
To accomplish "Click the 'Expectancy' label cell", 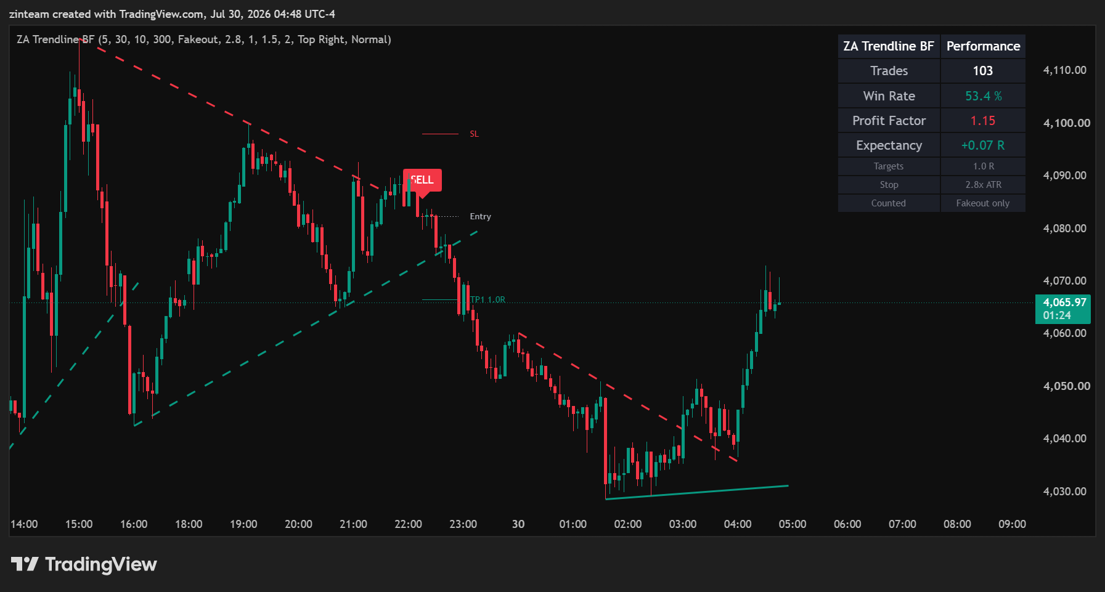I will 889,145.
